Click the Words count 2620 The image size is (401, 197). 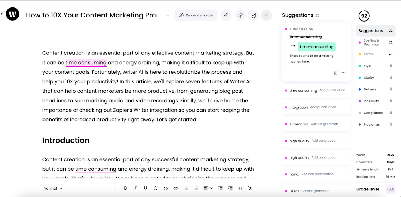tap(376, 155)
